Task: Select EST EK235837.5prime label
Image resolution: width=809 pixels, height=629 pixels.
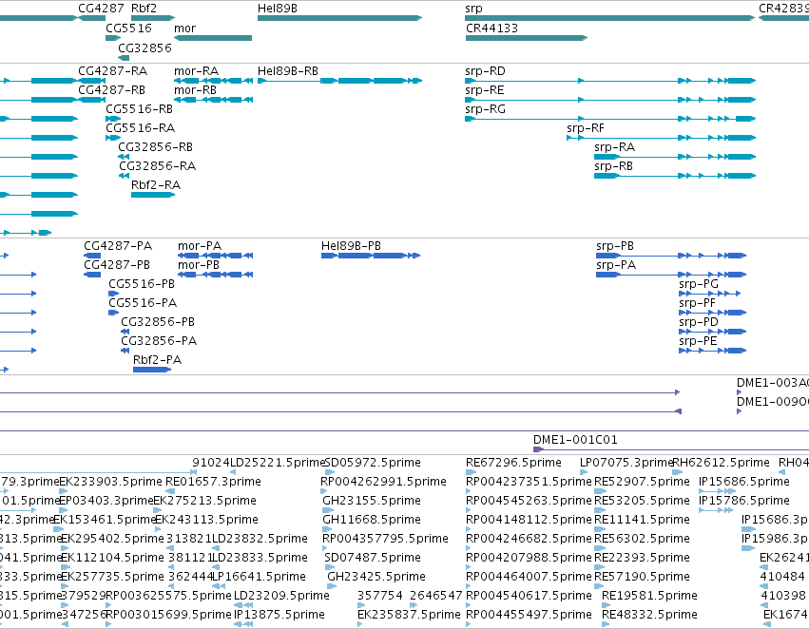Action: [409, 615]
